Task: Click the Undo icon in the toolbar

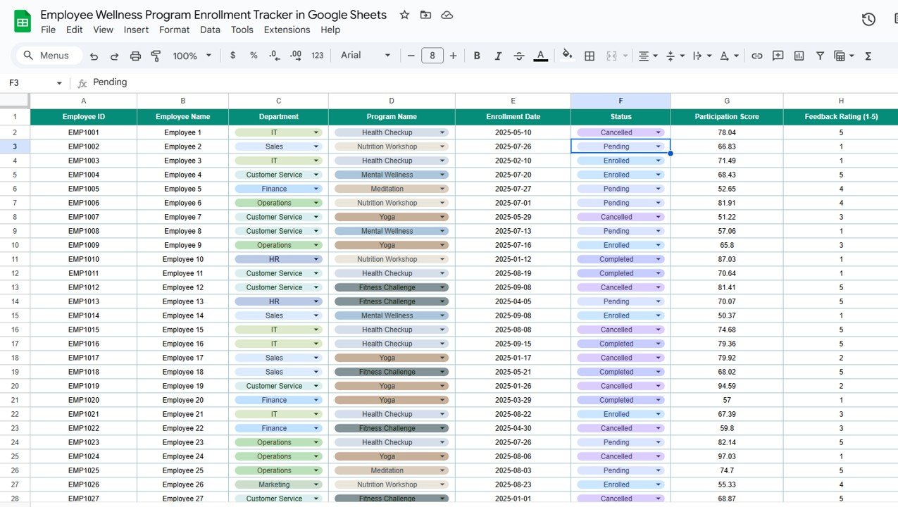Action: tap(94, 56)
